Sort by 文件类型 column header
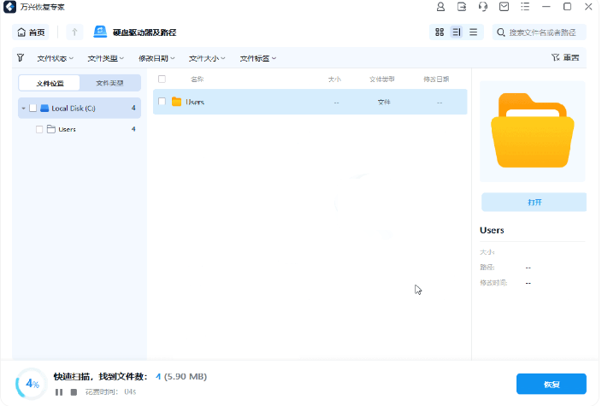This screenshot has height=406, width=602. pos(381,79)
